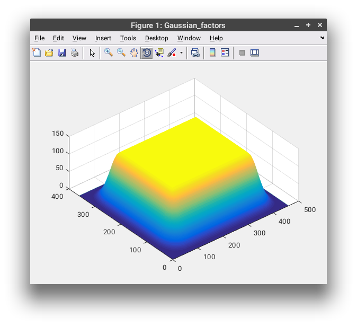Select the Edit Plot arrow tool

click(92, 52)
